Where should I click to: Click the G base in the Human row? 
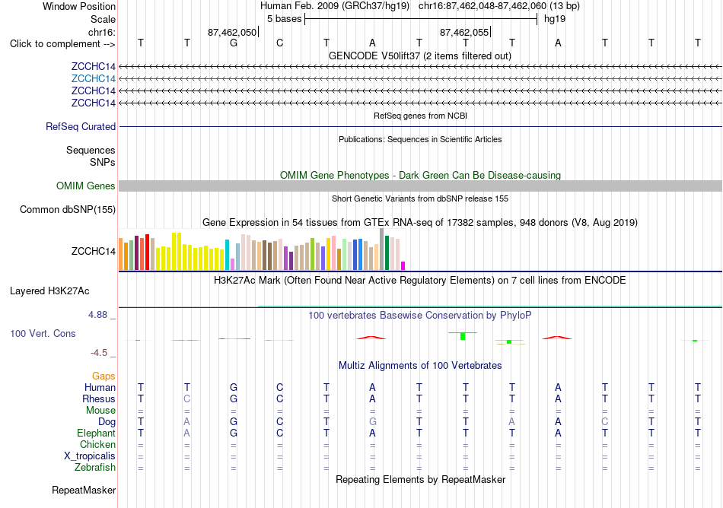(234, 387)
